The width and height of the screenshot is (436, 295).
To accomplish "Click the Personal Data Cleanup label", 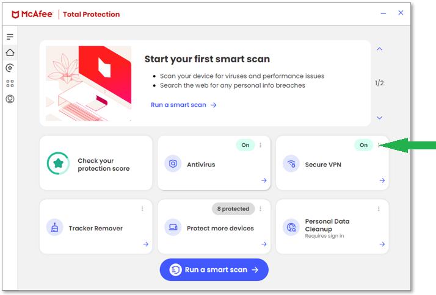I will coord(327,225).
